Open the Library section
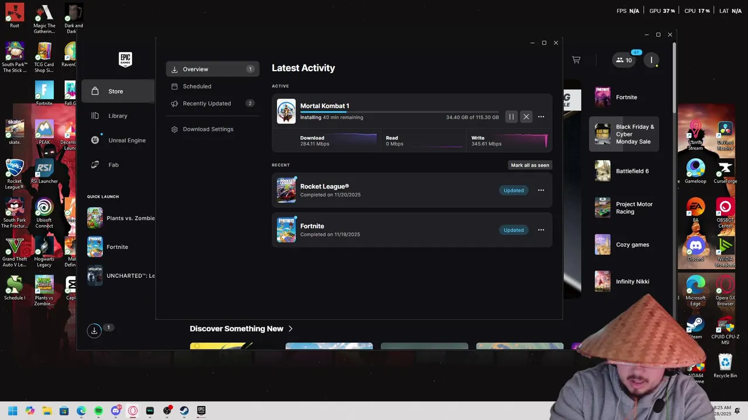The width and height of the screenshot is (748, 420). tap(118, 116)
